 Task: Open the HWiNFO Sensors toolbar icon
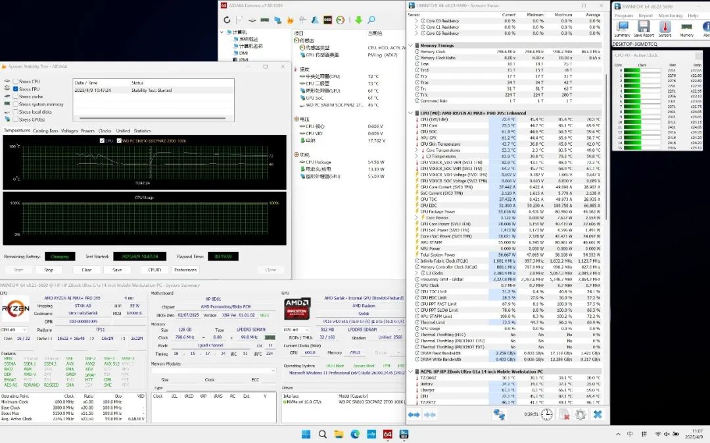[x=665, y=29]
